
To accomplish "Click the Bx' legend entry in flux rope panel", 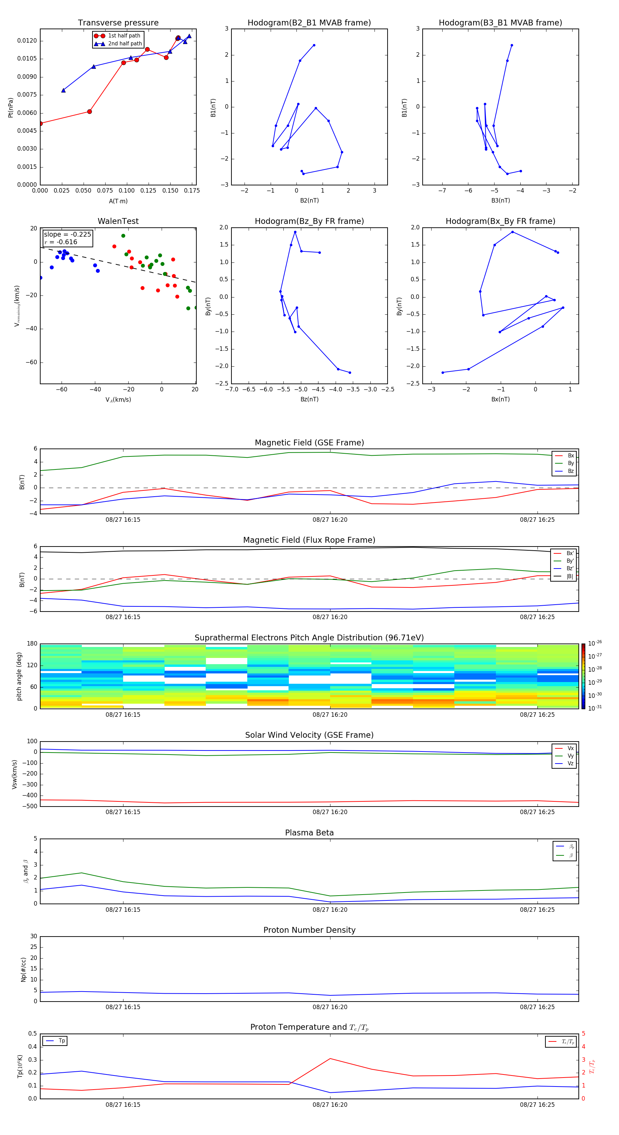I will pyautogui.click(x=564, y=553).
